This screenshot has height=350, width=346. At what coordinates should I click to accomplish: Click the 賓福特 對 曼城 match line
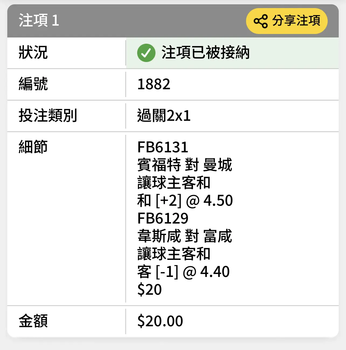click(185, 165)
